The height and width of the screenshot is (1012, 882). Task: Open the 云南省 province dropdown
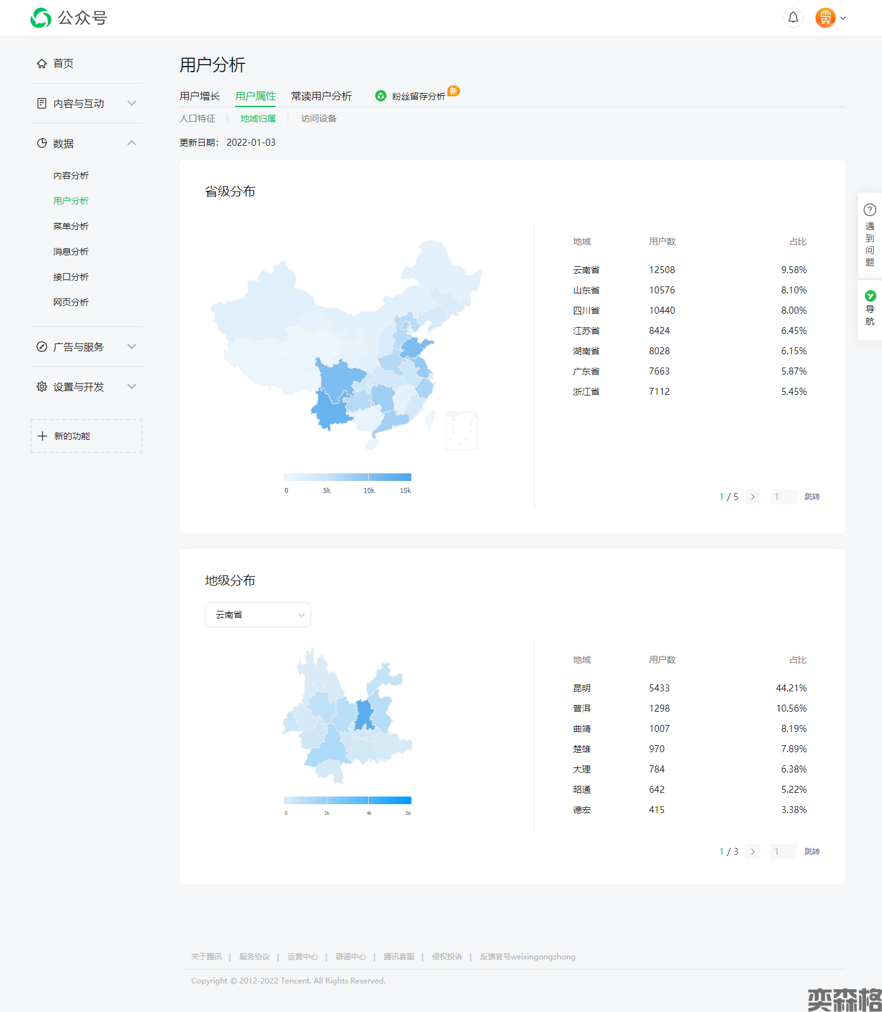(257, 615)
